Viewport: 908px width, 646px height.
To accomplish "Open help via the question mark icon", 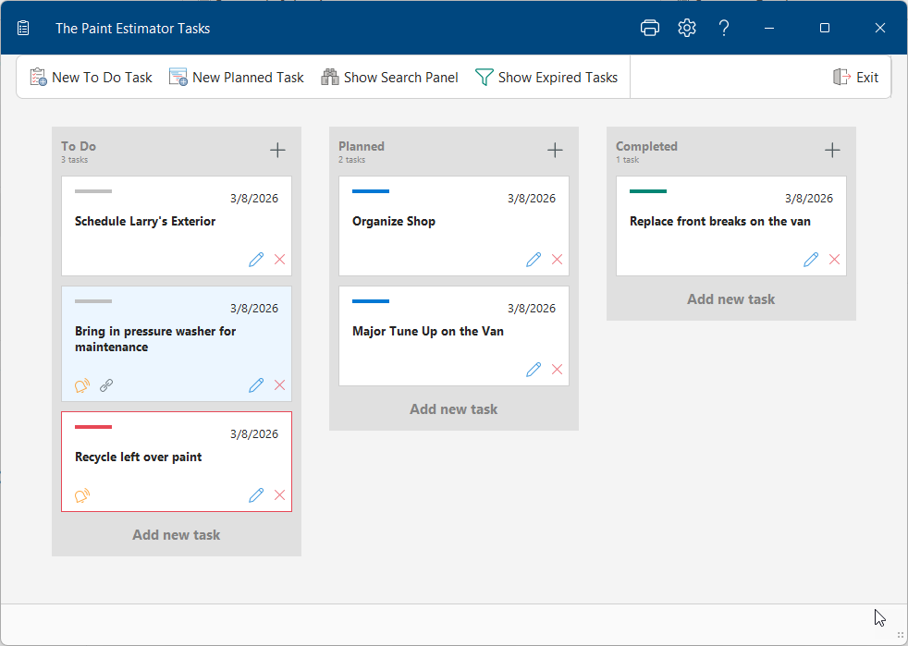I will point(724,28).
